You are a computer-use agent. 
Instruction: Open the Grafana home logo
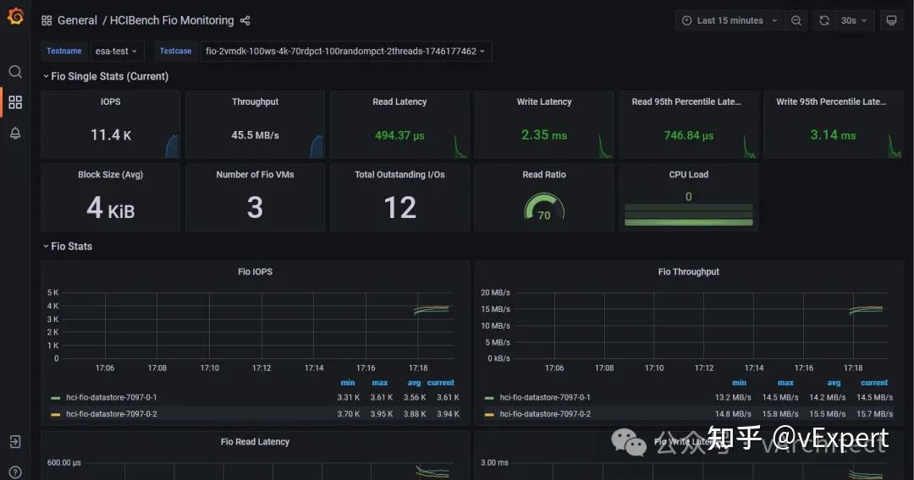pyautogui.click(x=16, y=16)
